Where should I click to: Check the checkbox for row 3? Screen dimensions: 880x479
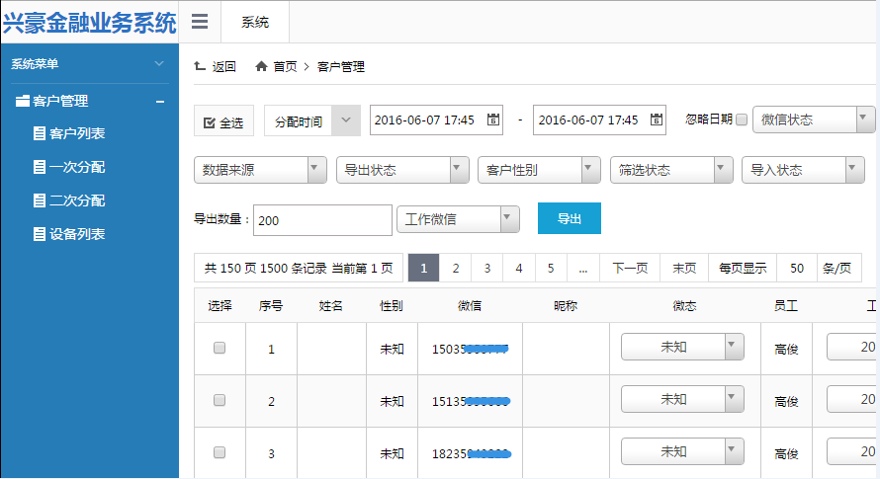click(x=220, y=451)
